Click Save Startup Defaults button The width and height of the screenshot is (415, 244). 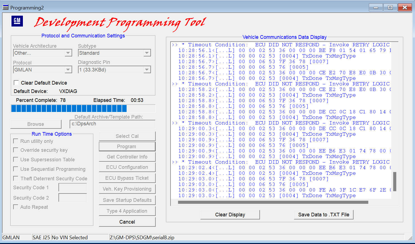127,200
